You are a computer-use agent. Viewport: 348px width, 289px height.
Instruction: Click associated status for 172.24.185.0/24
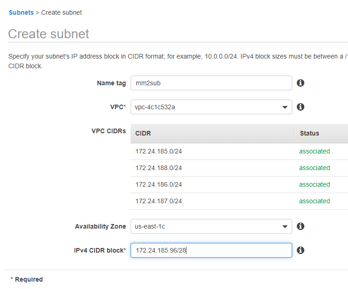(x=314, y=151)
